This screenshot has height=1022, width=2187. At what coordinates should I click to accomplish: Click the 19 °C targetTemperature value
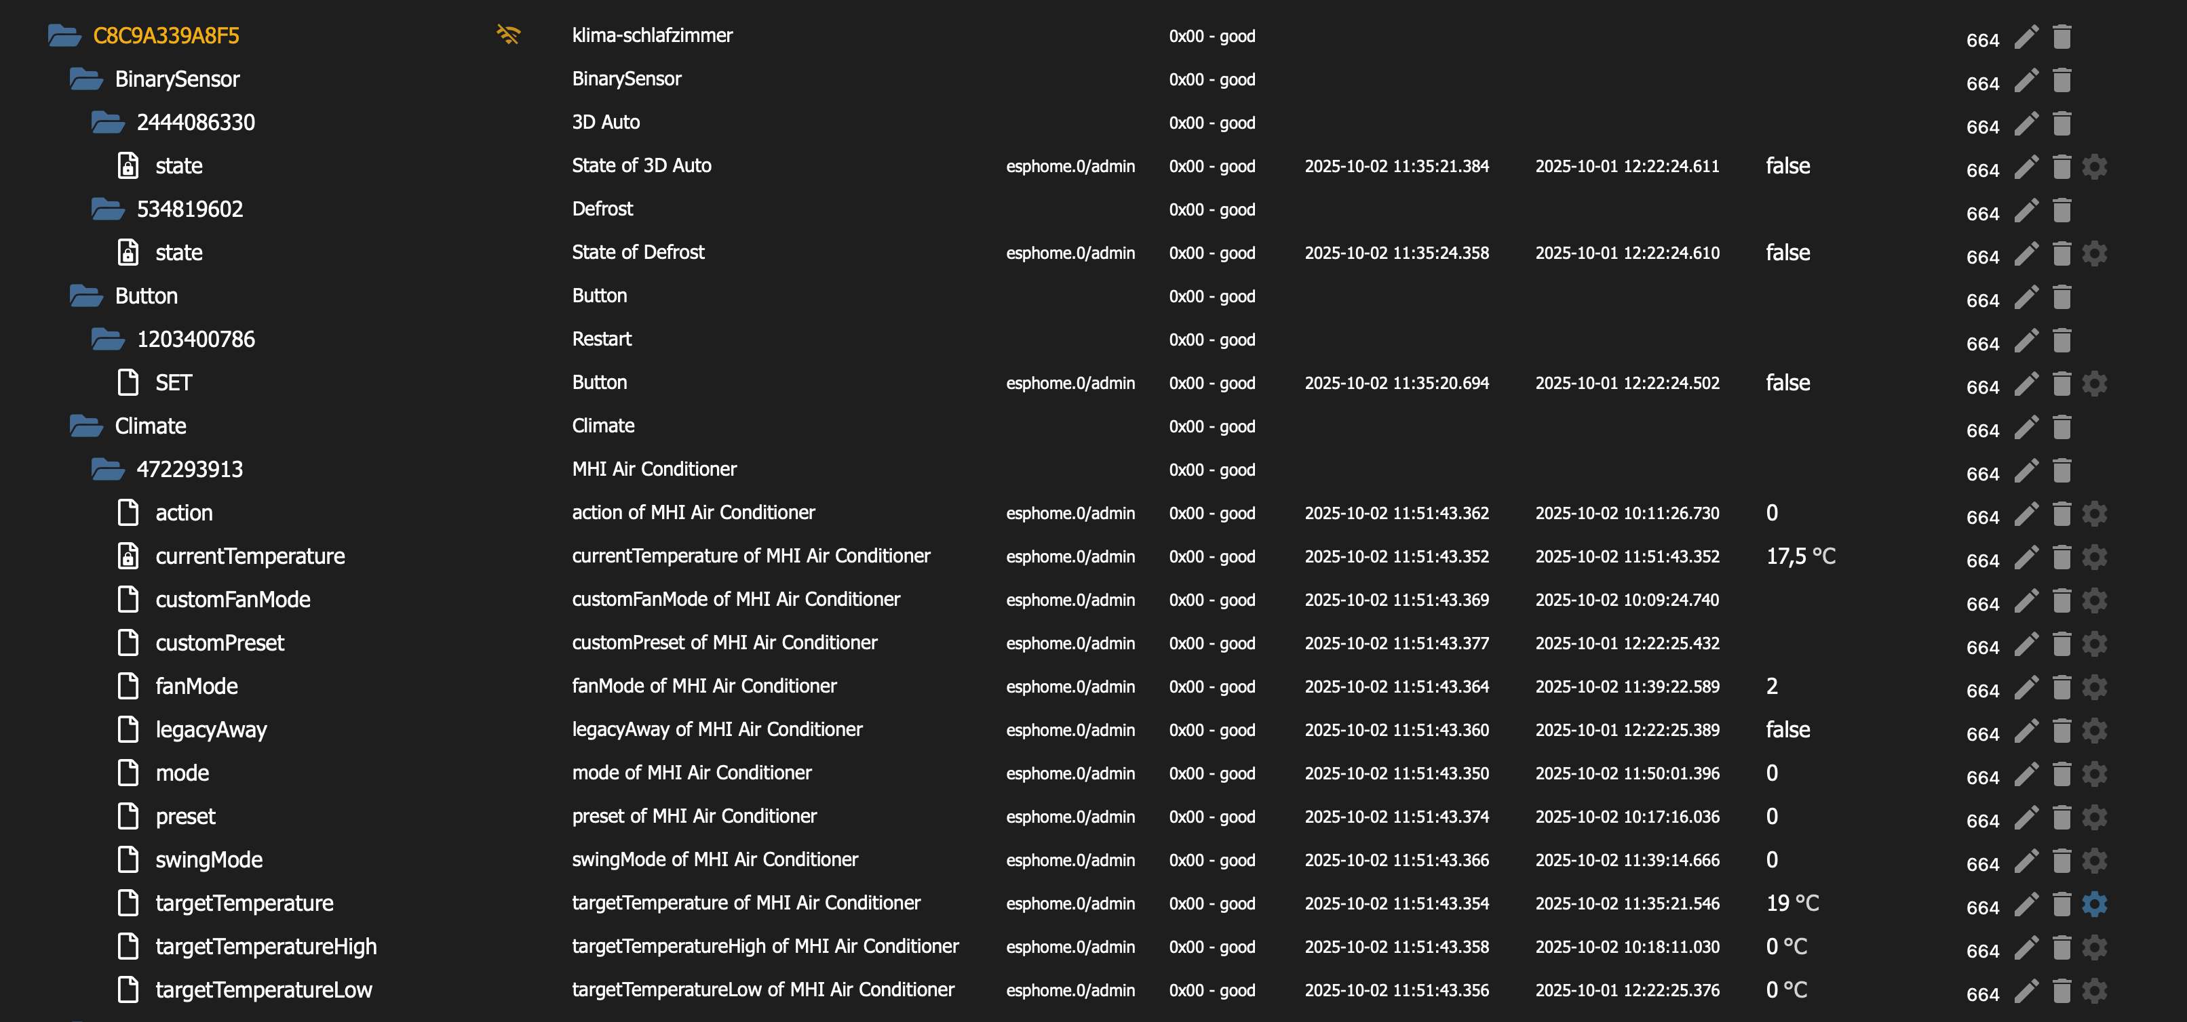1792,903
